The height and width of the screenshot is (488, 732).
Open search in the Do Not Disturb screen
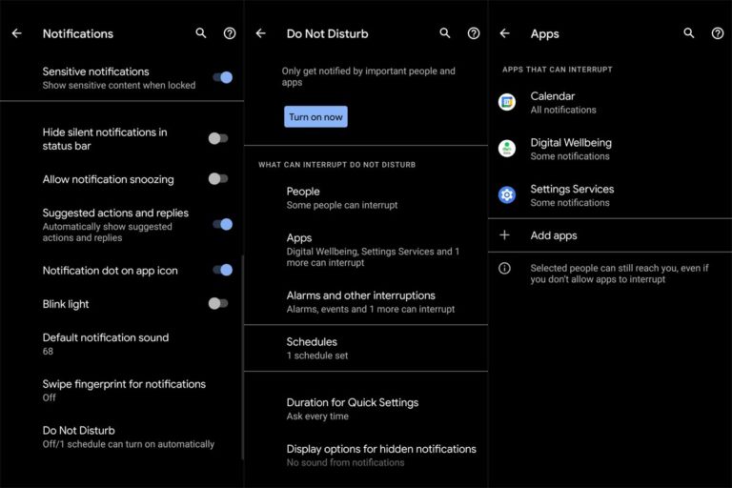pos(445,33)
